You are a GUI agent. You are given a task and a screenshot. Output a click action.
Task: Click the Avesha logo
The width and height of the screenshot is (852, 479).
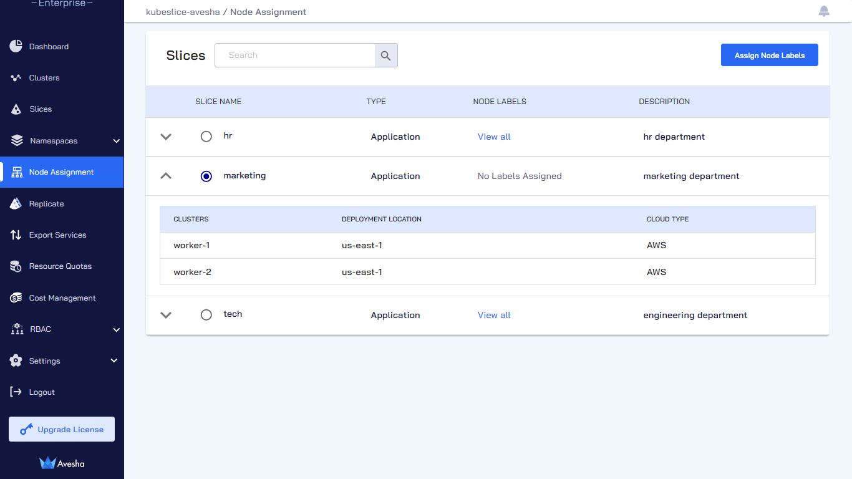(x=62, y=463)
